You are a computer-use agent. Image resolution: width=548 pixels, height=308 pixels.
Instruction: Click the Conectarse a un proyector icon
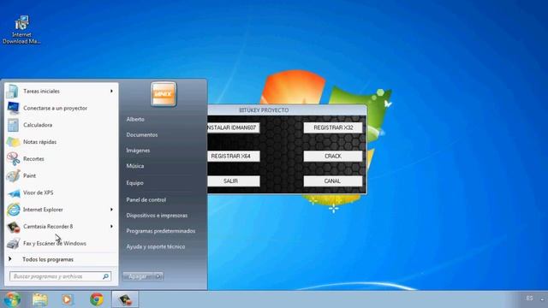coord(14,108)
